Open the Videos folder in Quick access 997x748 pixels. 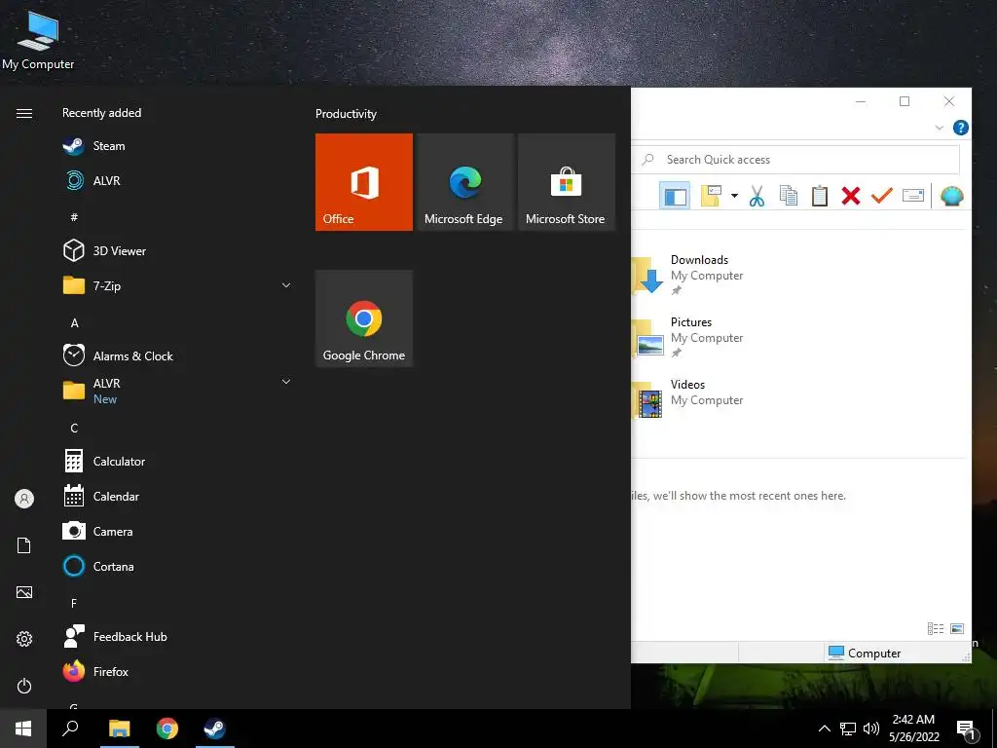click(x=688, y=399)
